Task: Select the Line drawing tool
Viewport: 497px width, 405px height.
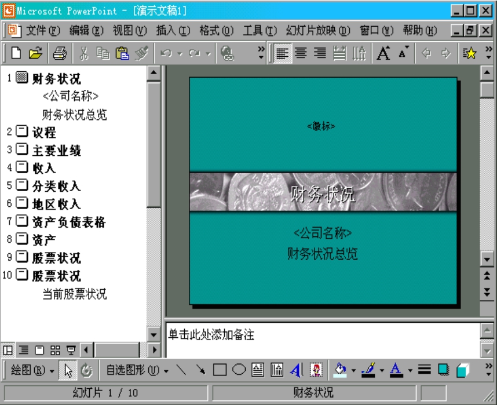Action: pos(181,370)
